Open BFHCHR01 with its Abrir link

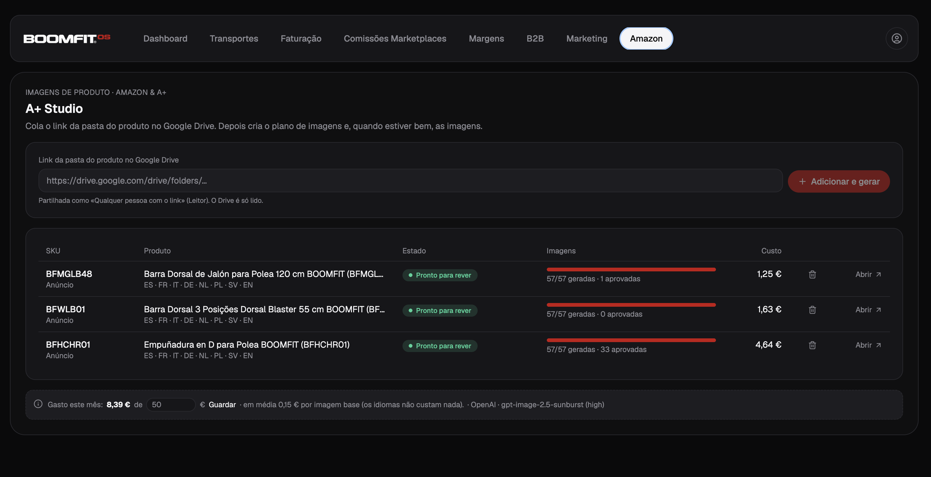868,345
